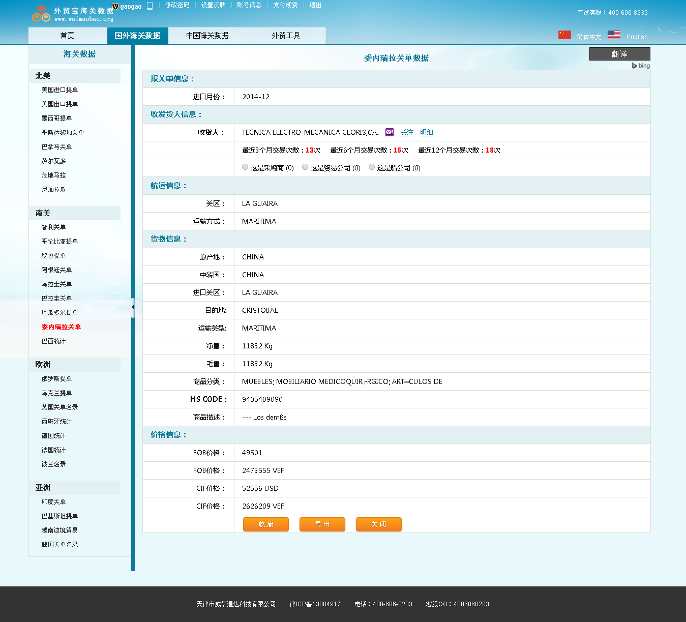Open 智利关单 in the sidebar
686x622 pixels.
(x=53, y=227)
